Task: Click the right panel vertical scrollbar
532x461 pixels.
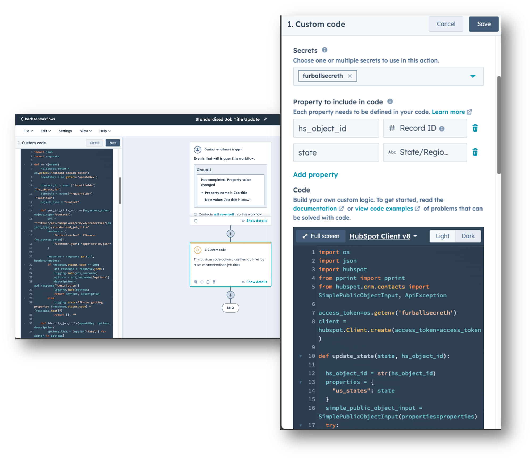Action: pyautogui.click(x=499, y=125)
